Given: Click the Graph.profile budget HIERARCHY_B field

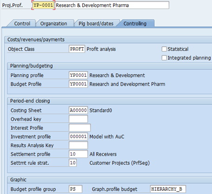Looking at the screenshot, I should point(168,189).
